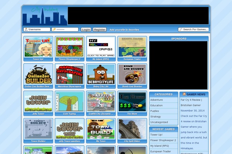Open the Jelly Tower sandbox thumbnail
Image resolution: width=232 pixels, height=154 pixels.
click(70, 129)
